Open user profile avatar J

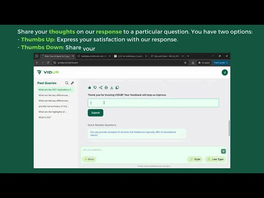tap(224, 73)
